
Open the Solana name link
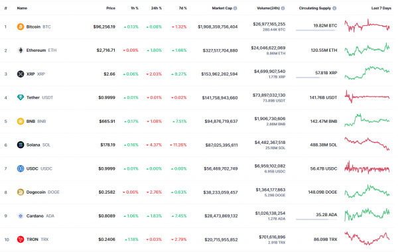(x=33, y=145)
